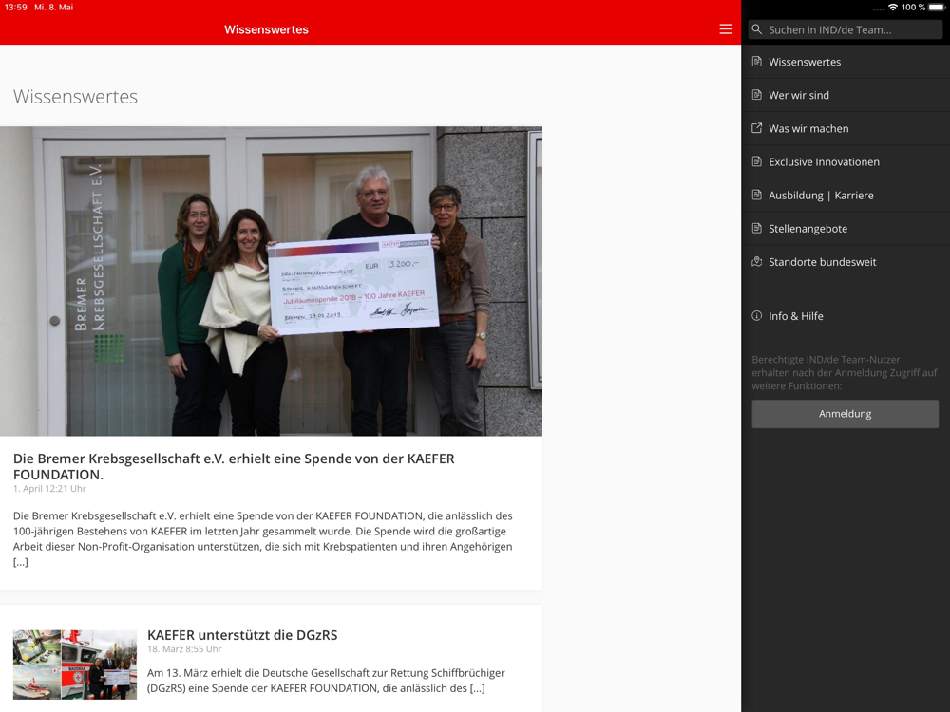Select Was wir machen in side menu
Image resolution: width=950 pixels, height=712 pixels.
[845, 128]
